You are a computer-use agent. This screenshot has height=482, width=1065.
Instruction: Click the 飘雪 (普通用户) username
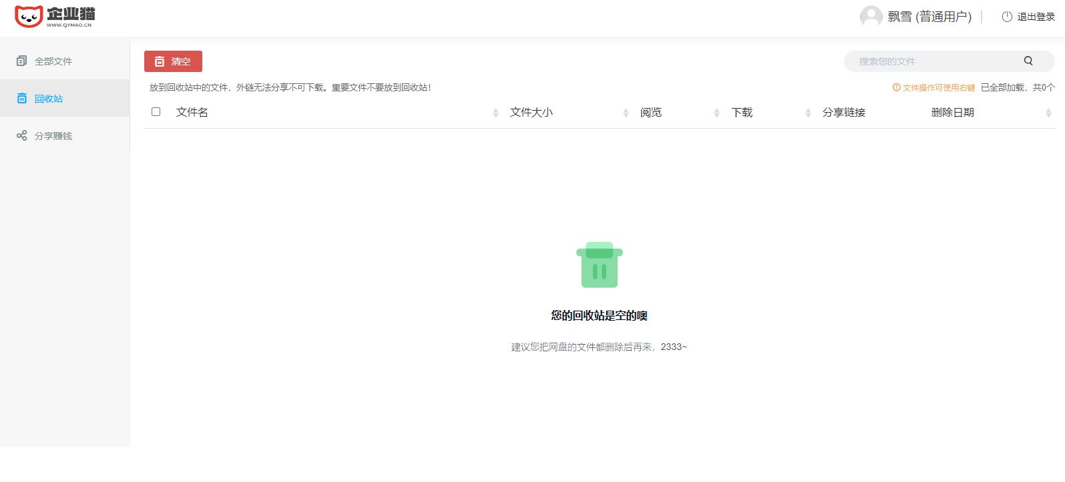point(929,17)
